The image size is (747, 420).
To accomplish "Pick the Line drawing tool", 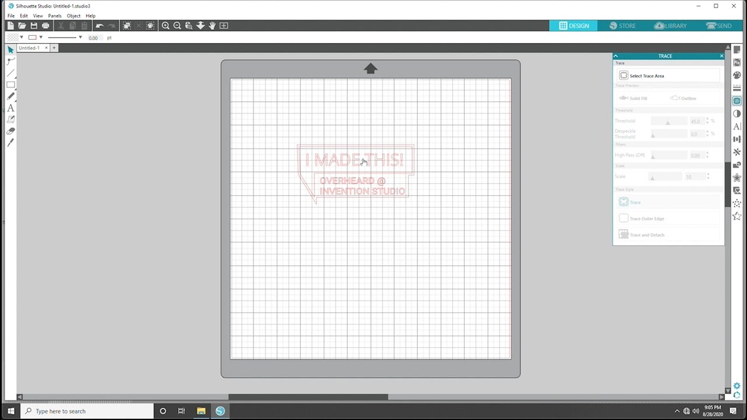I will [11, 73].
